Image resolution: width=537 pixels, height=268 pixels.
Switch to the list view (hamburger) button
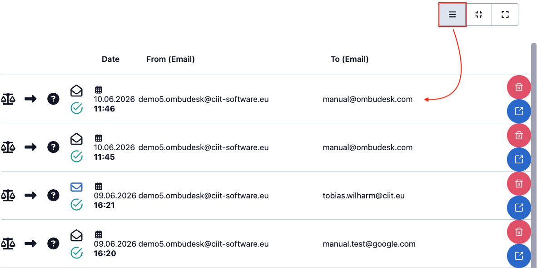tap(452, 15)
